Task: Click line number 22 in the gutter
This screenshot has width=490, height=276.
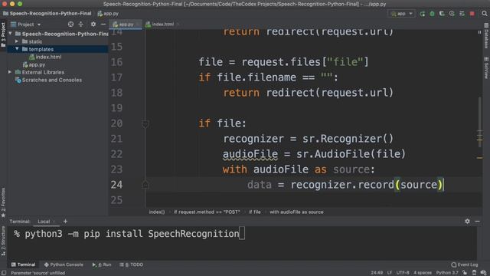Action: [x=116, y=154]
